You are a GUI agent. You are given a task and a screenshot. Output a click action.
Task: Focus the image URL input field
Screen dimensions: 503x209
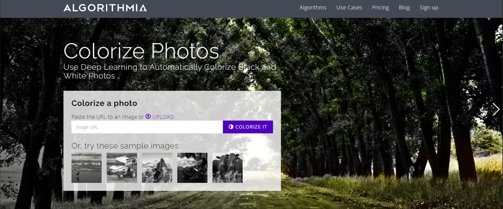147,127
